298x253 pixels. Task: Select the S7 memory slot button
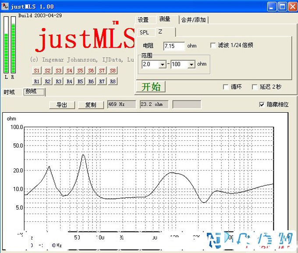102,71
